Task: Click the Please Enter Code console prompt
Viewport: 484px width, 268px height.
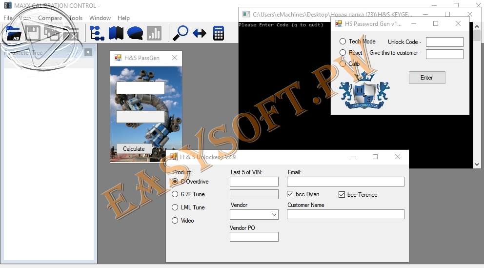Action: tap(281, 25)
